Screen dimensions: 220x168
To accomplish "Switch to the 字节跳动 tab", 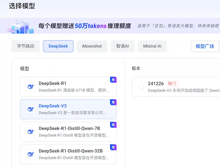I will pyautogui.click(x=25, y=46).
